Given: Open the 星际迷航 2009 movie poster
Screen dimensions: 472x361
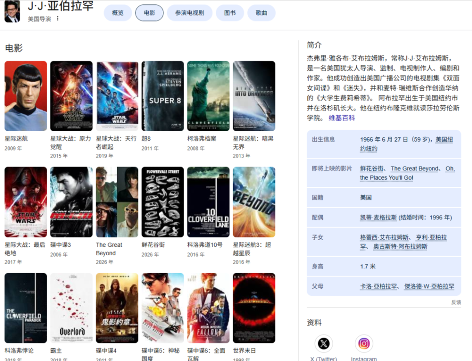Looking at the screenshot, I should click(x=26, y=96).
